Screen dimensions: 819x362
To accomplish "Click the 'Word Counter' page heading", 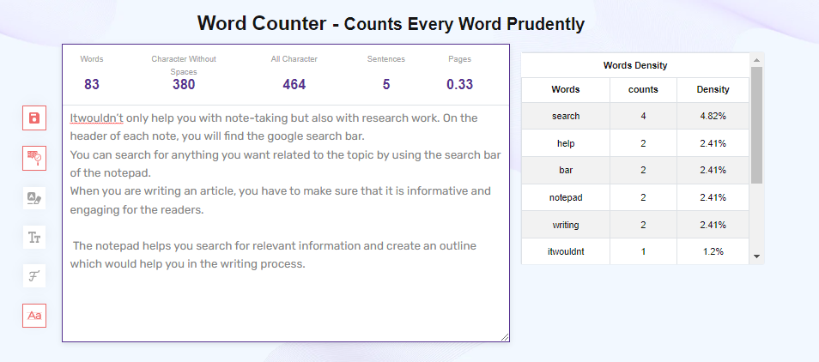I will [x=391, y=23].
